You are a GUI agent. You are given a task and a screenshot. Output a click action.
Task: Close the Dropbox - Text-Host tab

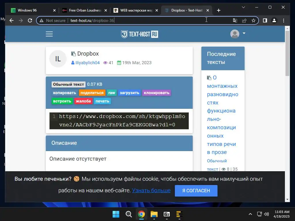tap(208, 10)
